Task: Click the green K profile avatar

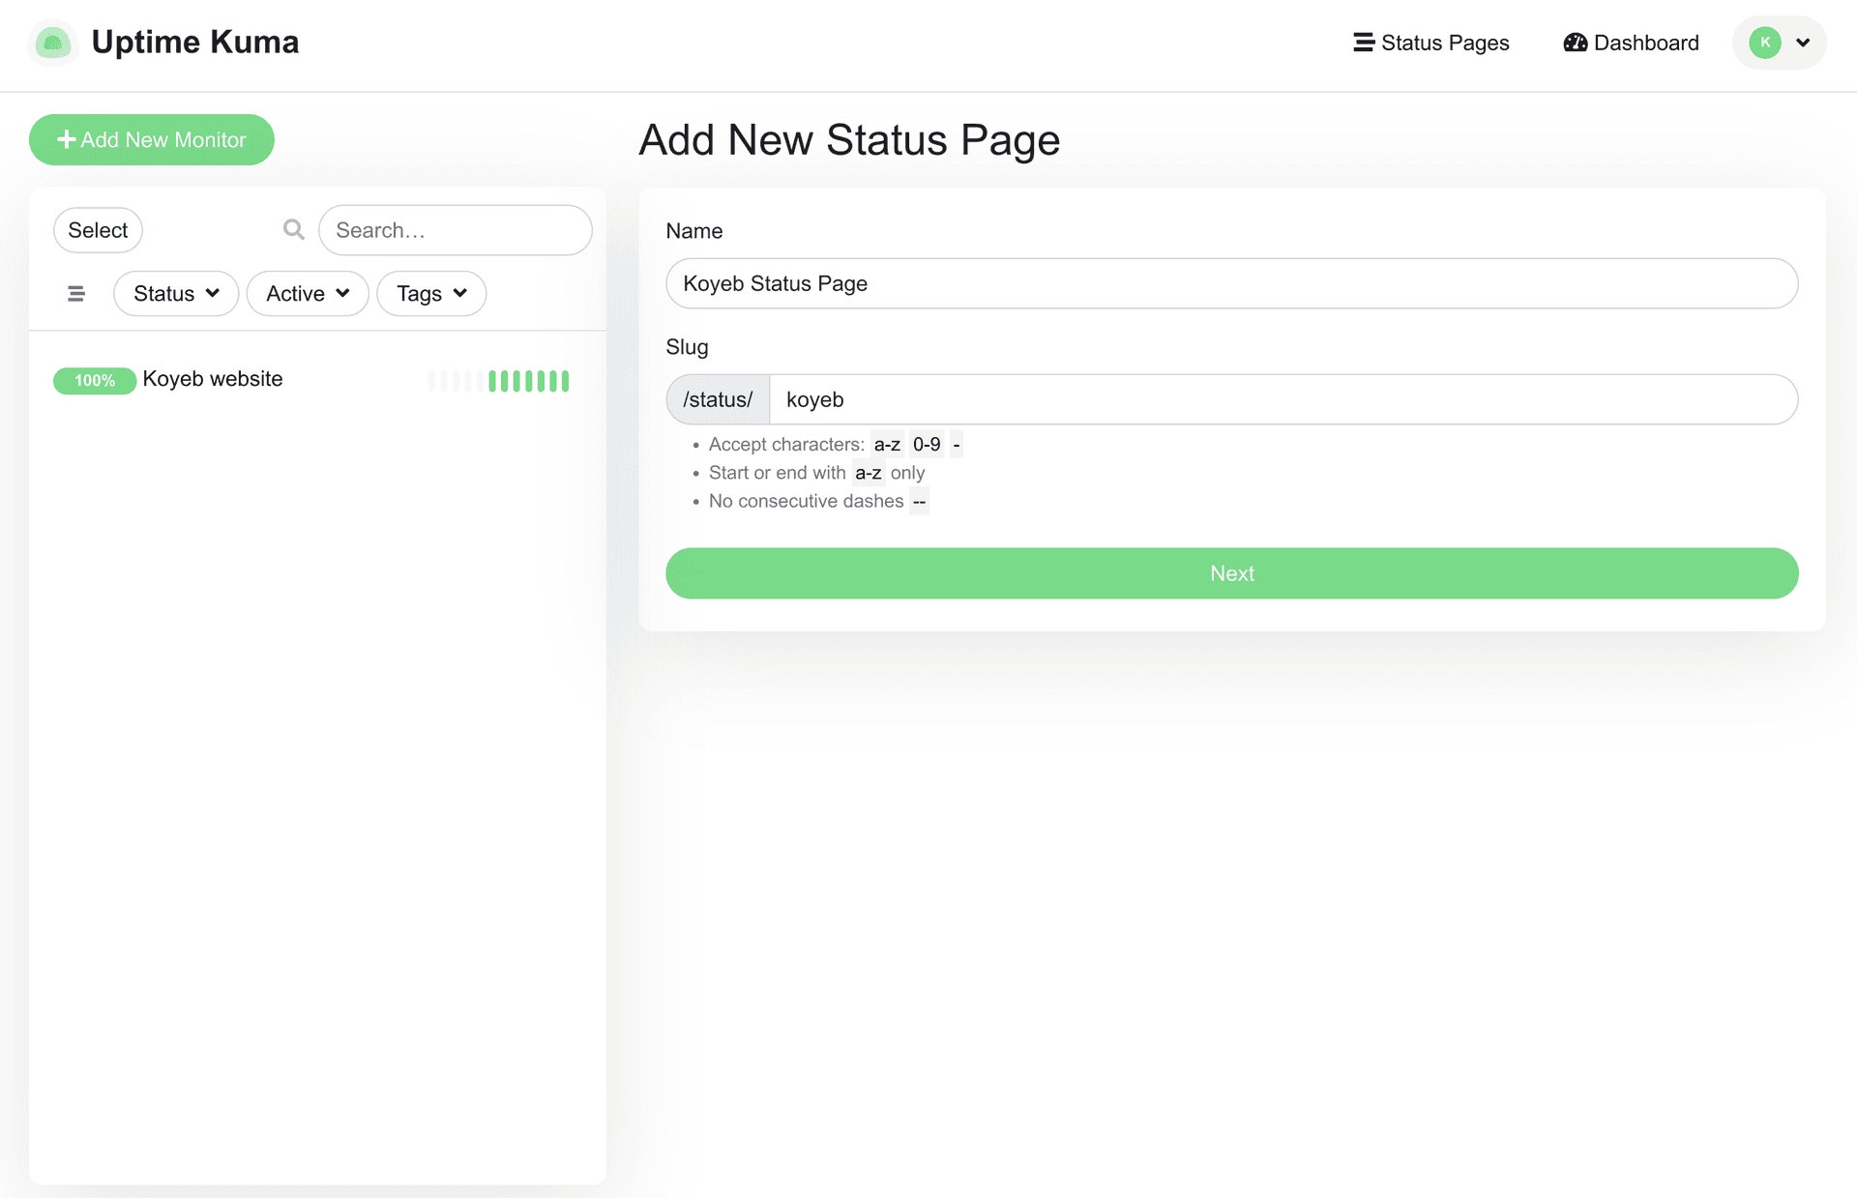Action: (x=1765, y=43)
